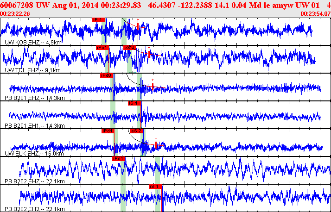Click the end time 00:23:54.07 label
The height and width of the screenshot is (212, 331).
[315, 14]
